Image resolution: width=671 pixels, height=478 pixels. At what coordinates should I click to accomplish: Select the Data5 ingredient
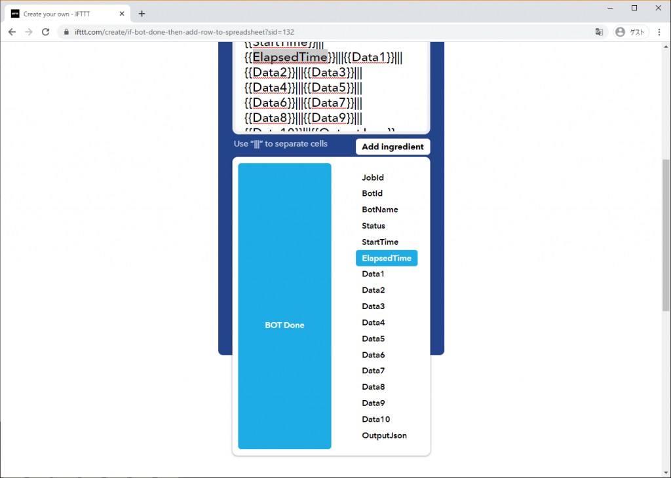(x=373, y=339)
